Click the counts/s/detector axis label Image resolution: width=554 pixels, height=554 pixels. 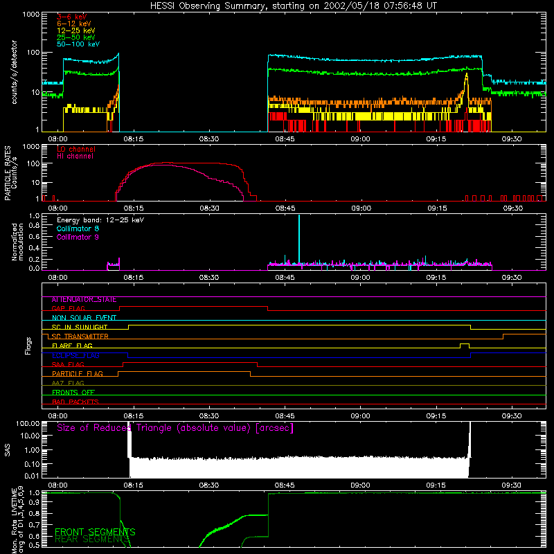point(14,72)
